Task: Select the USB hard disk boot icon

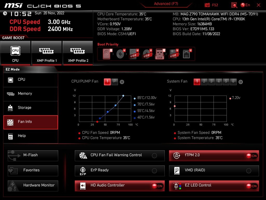Action: [x=134, y=54]
